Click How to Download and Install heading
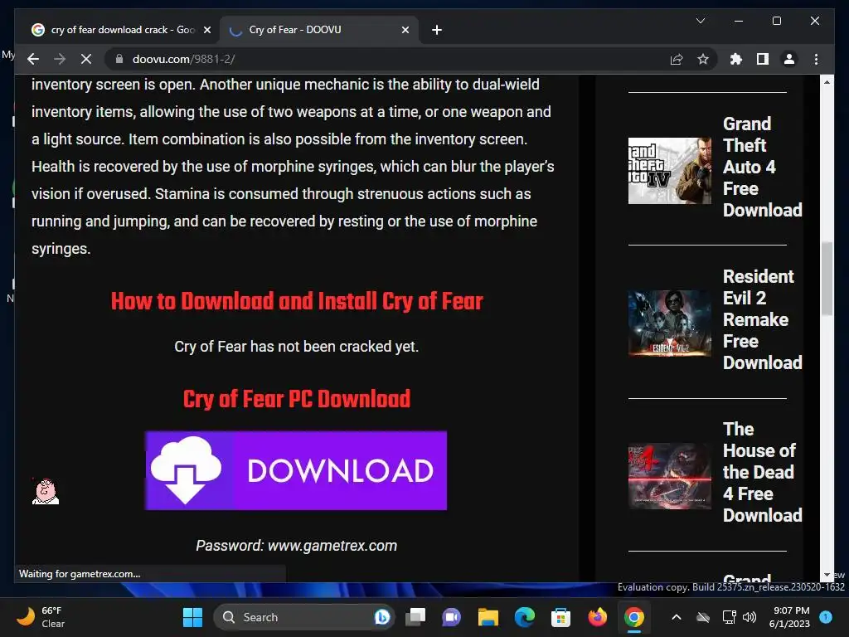This screenshot has height=637, width=849. (x=297, y=301)
